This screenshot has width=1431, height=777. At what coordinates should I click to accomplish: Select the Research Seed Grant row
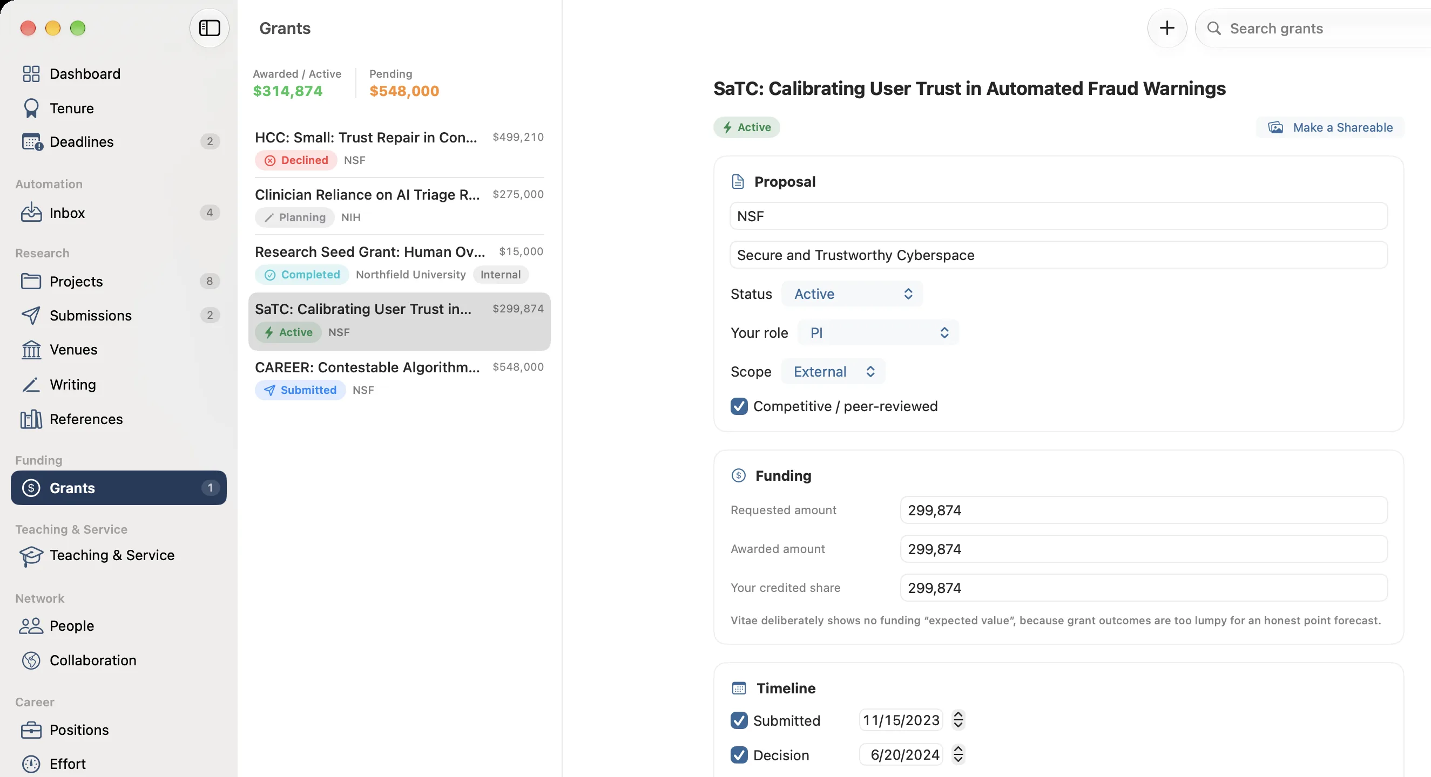[x=400, y=263]
